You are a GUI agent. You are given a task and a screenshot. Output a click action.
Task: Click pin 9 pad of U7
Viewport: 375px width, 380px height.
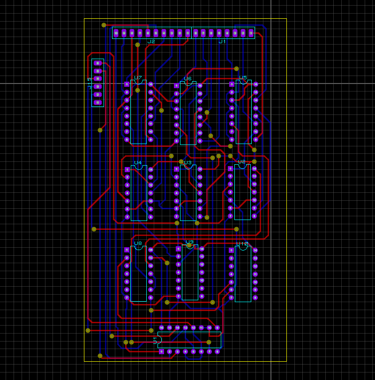click(150, 140)
